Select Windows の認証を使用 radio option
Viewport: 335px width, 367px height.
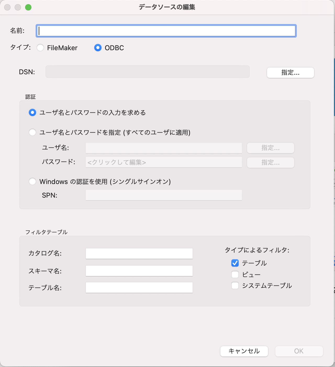pyautogui.click(x=32, y=181)
